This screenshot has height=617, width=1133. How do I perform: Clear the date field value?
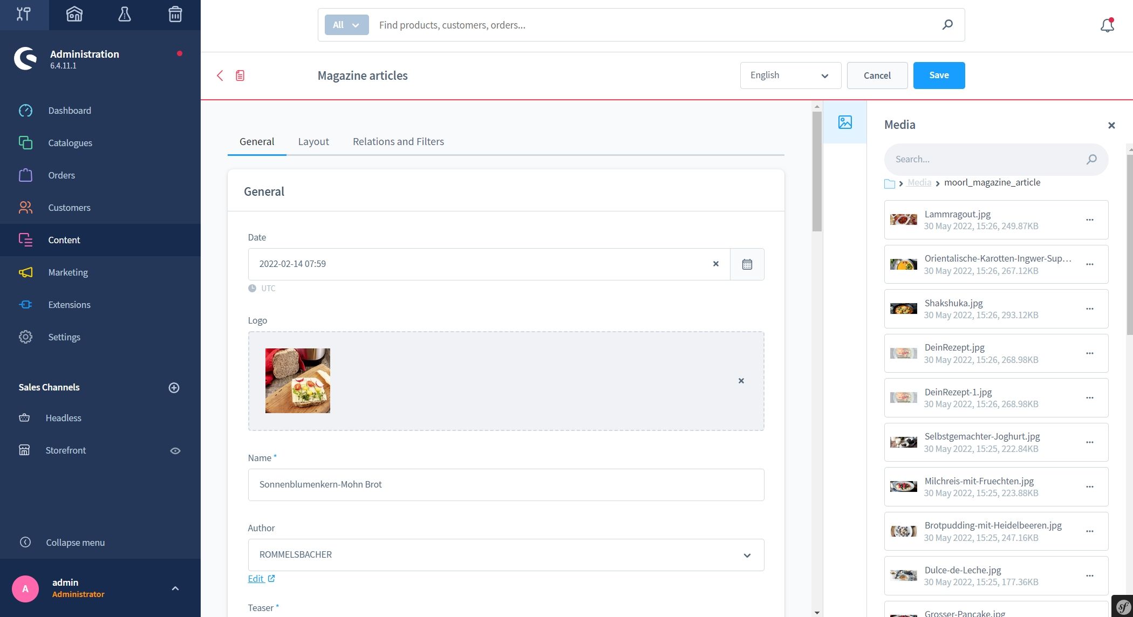click(715, 264)
